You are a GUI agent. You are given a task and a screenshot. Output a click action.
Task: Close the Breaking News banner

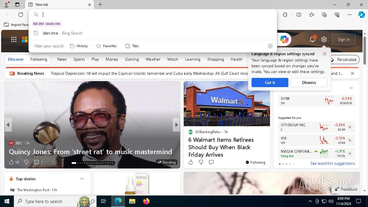tap(352, 73)
